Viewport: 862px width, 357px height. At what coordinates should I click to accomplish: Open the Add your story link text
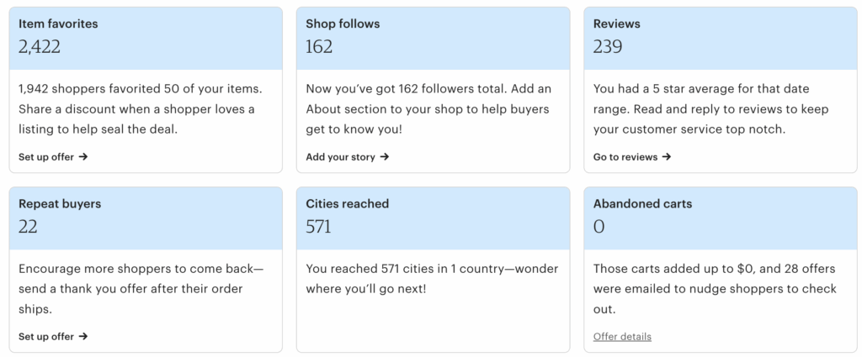pyautogui.click(x=341, y=157)
